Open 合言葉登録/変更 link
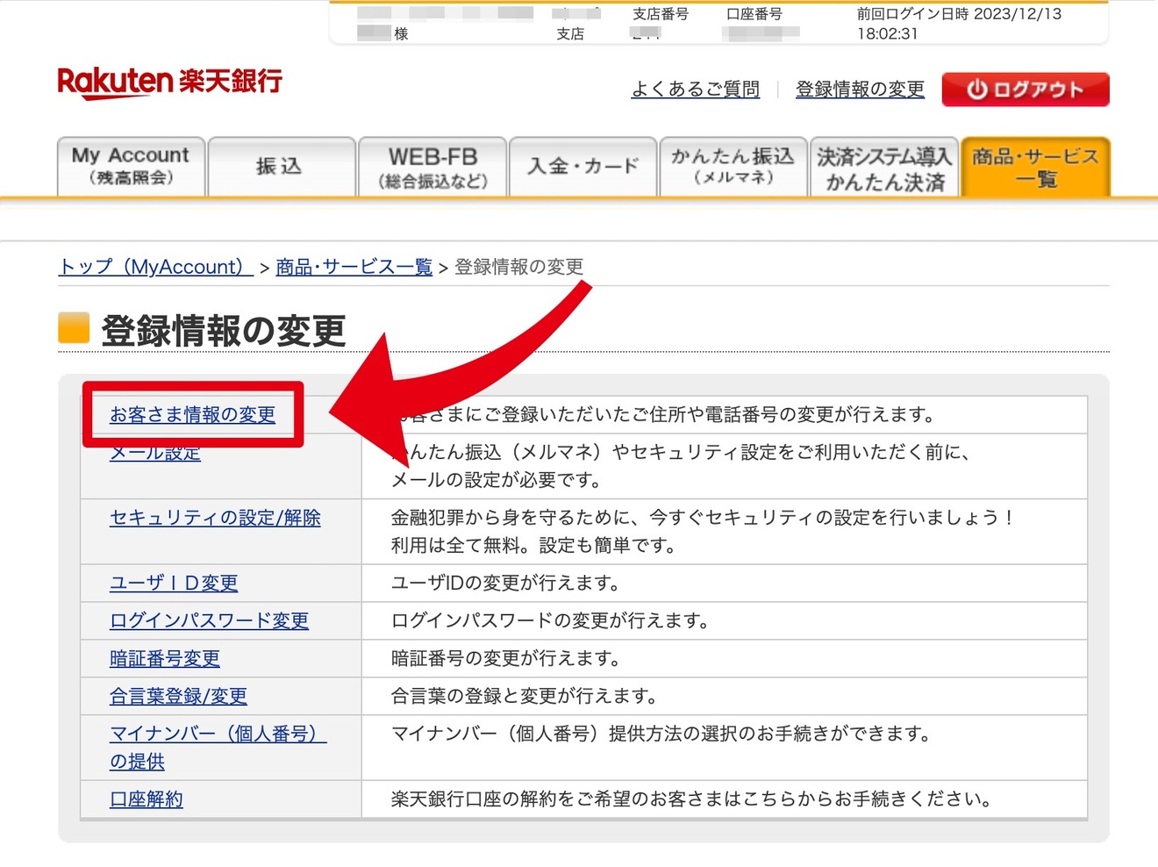The image size is (1158, 867). click(178, 697)
